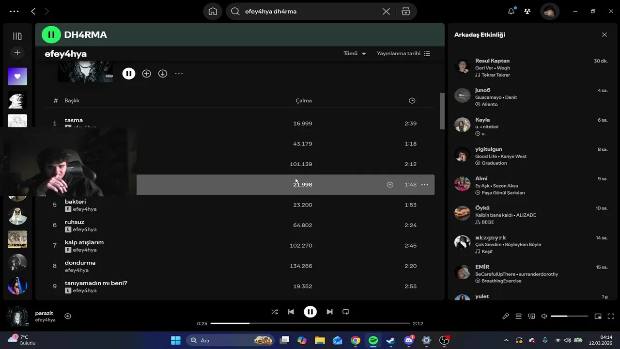Open Graduation album in yigitulgun activity
Image resolution: width=620 pixels, height=349 pixels.
494,163
